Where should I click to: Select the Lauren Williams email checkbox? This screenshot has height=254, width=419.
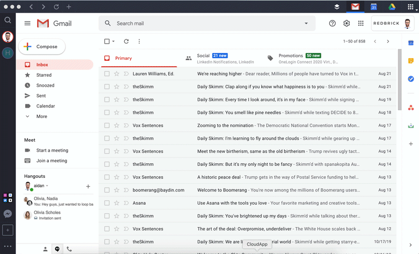pos(107,73)
